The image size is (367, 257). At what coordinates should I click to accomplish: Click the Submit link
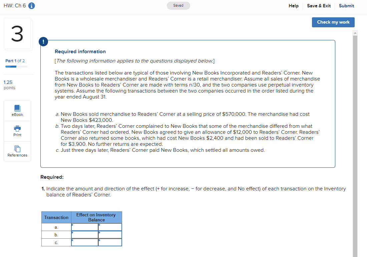pyautogui.click(x=346, y=6)
